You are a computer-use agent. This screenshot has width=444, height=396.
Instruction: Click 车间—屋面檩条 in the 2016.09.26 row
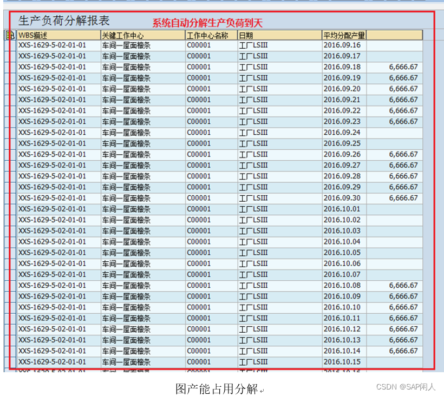[126, 155]
